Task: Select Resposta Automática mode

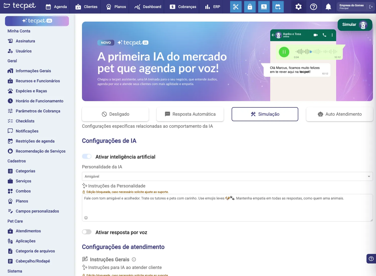Action: tap(190, 114)
